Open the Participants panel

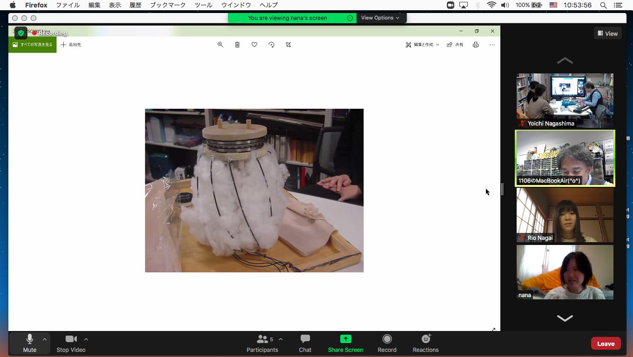[x=263, y=344]
